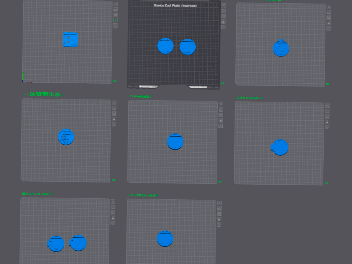Arrange objects on plate 02

(223, 16)
